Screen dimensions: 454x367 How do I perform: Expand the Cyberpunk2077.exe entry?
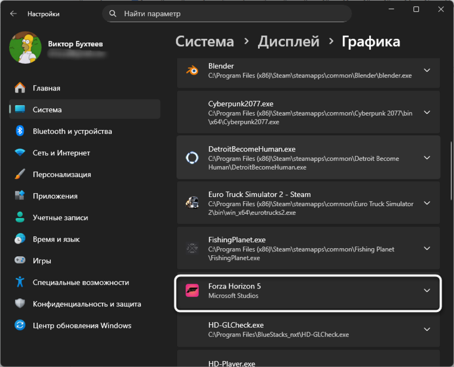point(427,112)
